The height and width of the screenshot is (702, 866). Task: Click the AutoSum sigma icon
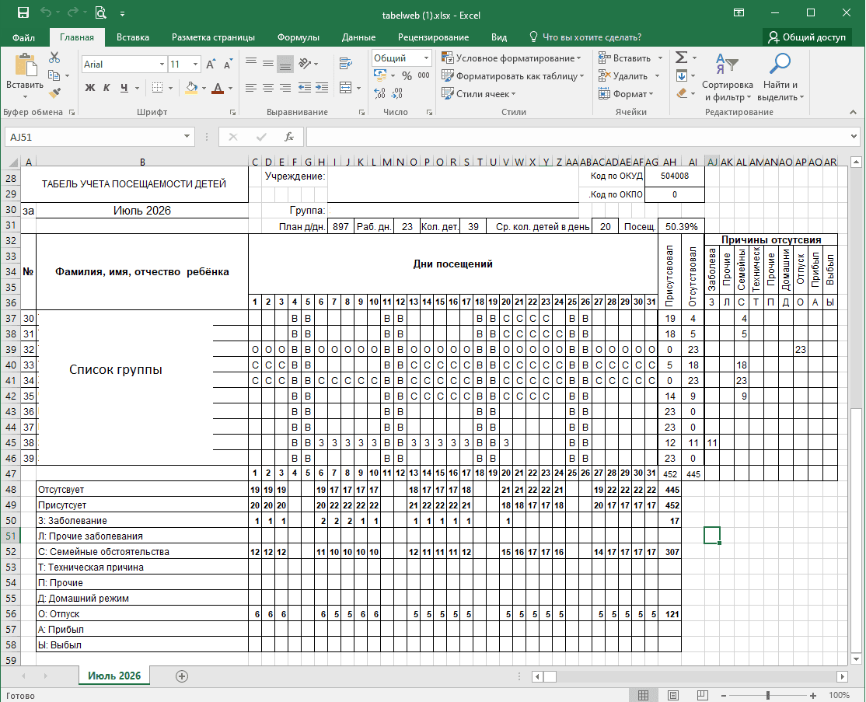point(682,58)
